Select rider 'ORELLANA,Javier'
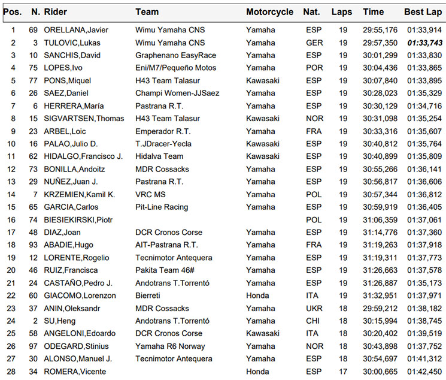 pos(76,30)
